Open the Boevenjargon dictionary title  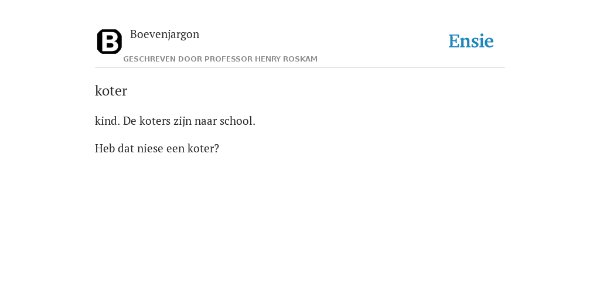click(x=165, y=35)
